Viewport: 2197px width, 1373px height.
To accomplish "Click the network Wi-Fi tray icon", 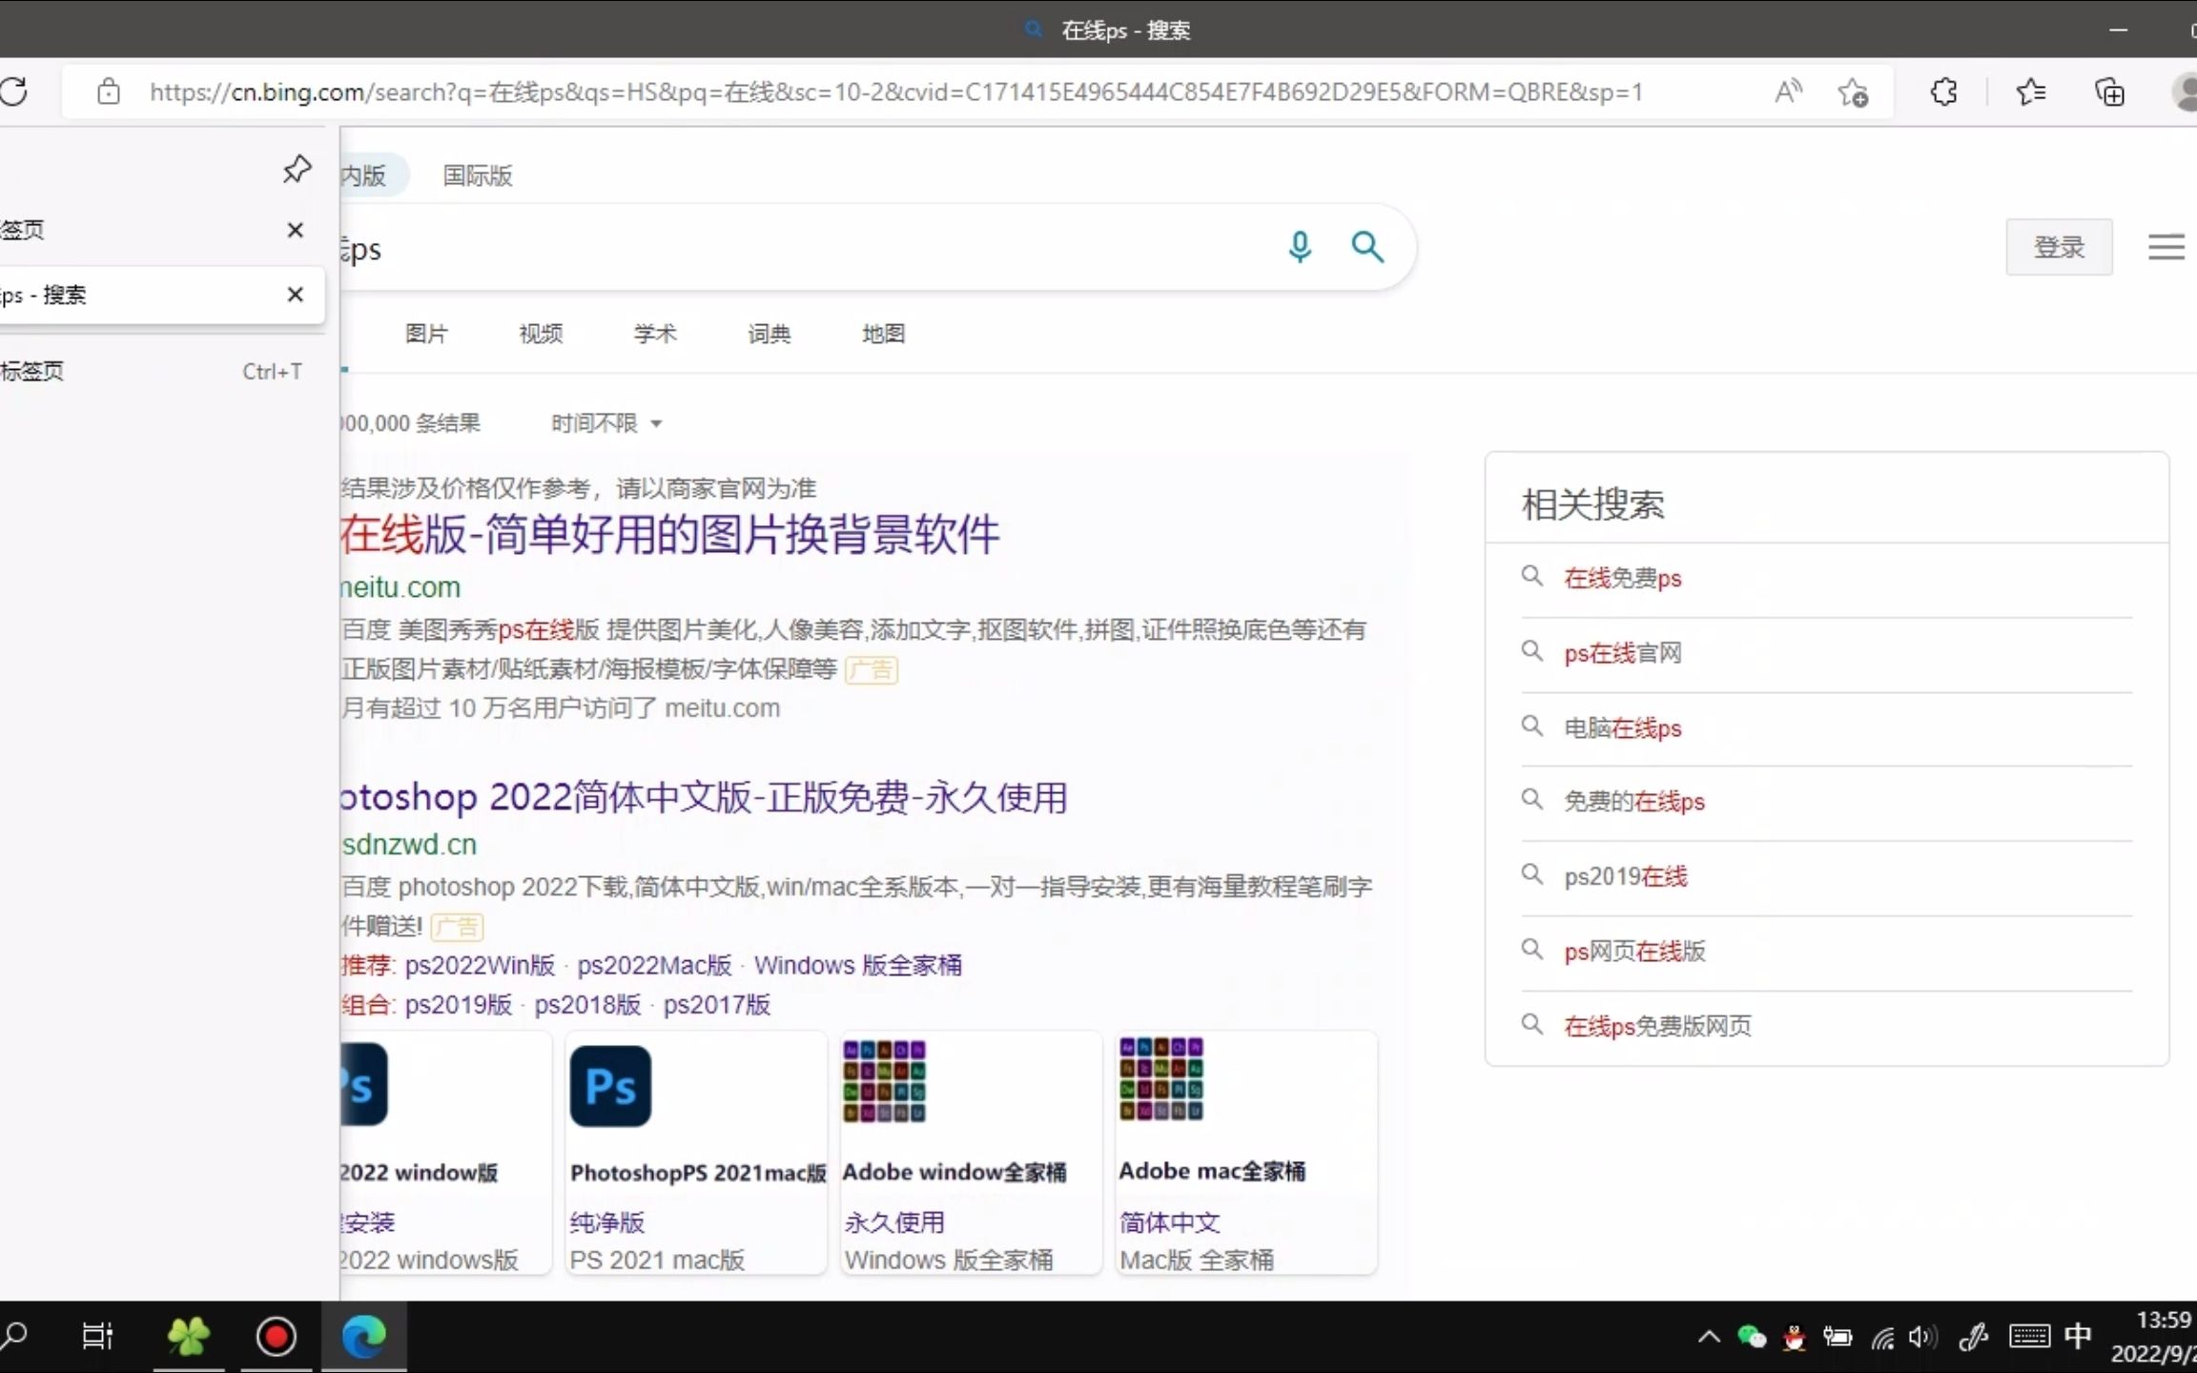I will [1881, 1337].
